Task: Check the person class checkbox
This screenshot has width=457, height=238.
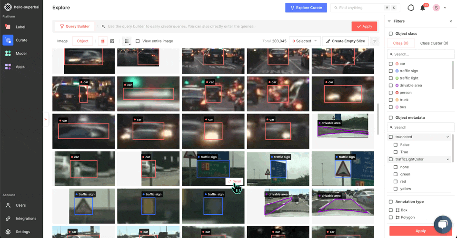Action: click(x=390, y=93)
